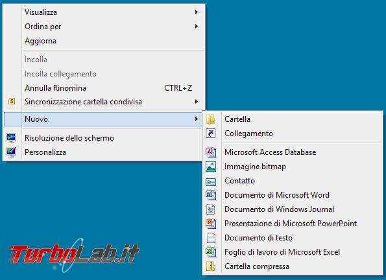Choose Personalizza from the menu
The image size is (386, 280).
103,152
